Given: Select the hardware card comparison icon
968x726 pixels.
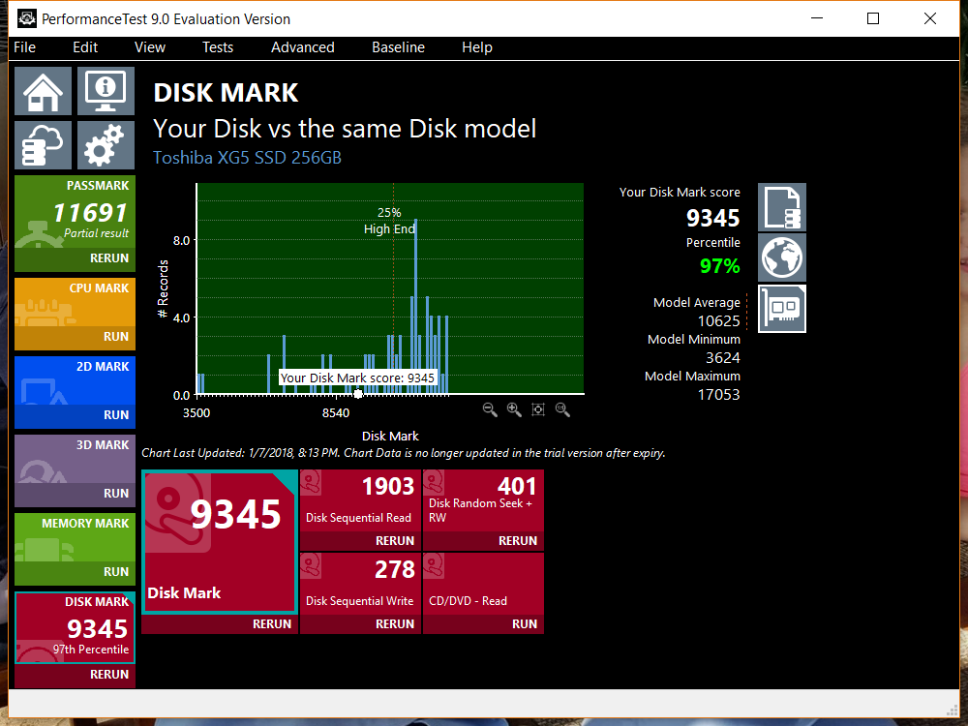Looking at the screenshot, I should [x=781, y=309].
